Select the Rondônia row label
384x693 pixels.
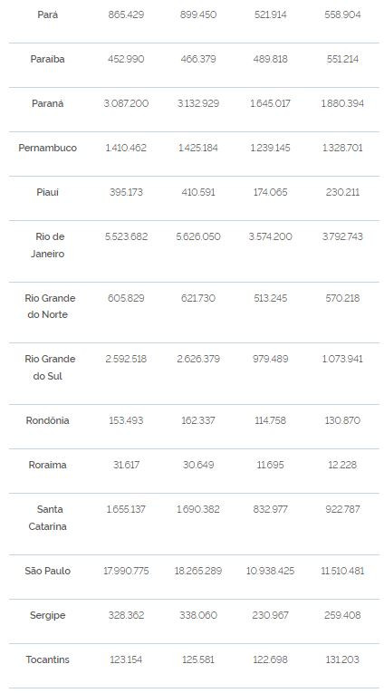pos(47,420)
